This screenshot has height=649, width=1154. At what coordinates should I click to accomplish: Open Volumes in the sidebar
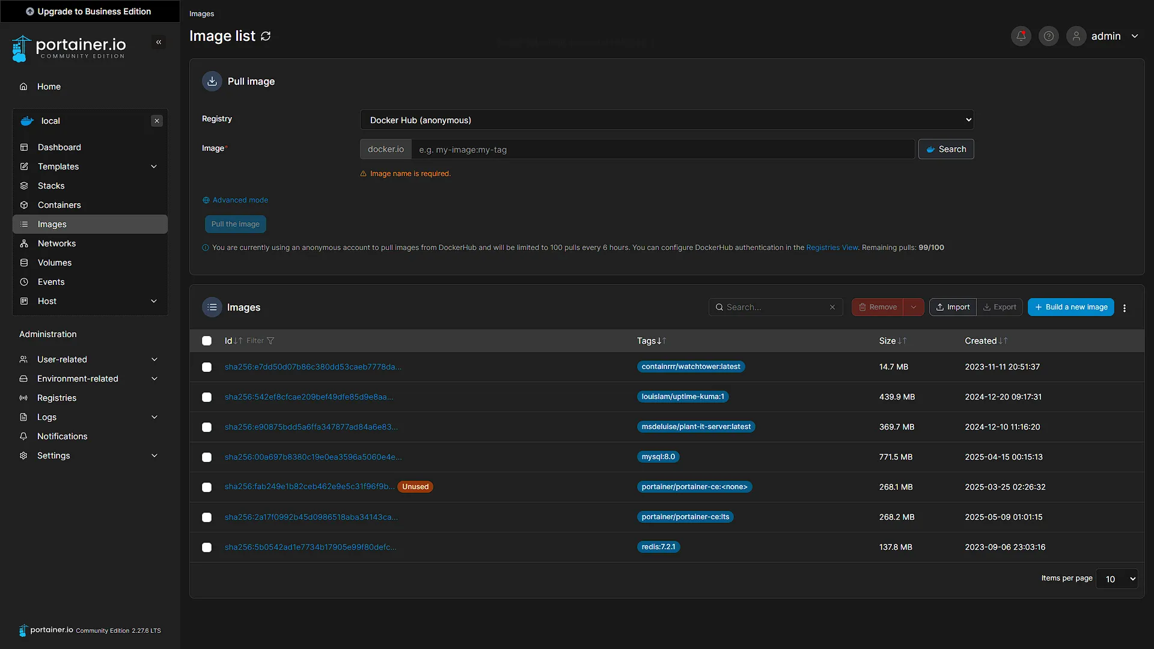pyautogui.click(x=90, y=263)
